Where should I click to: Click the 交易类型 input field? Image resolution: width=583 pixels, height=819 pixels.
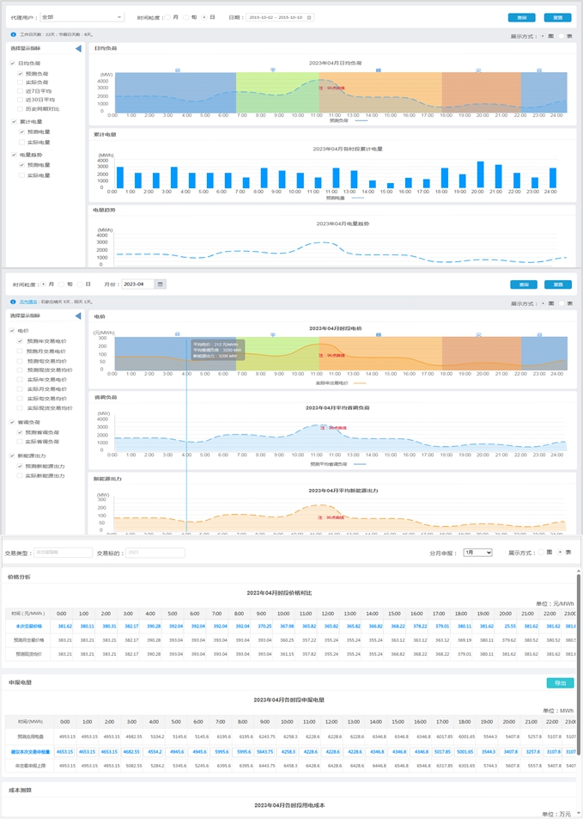click(x=63, y=553)
